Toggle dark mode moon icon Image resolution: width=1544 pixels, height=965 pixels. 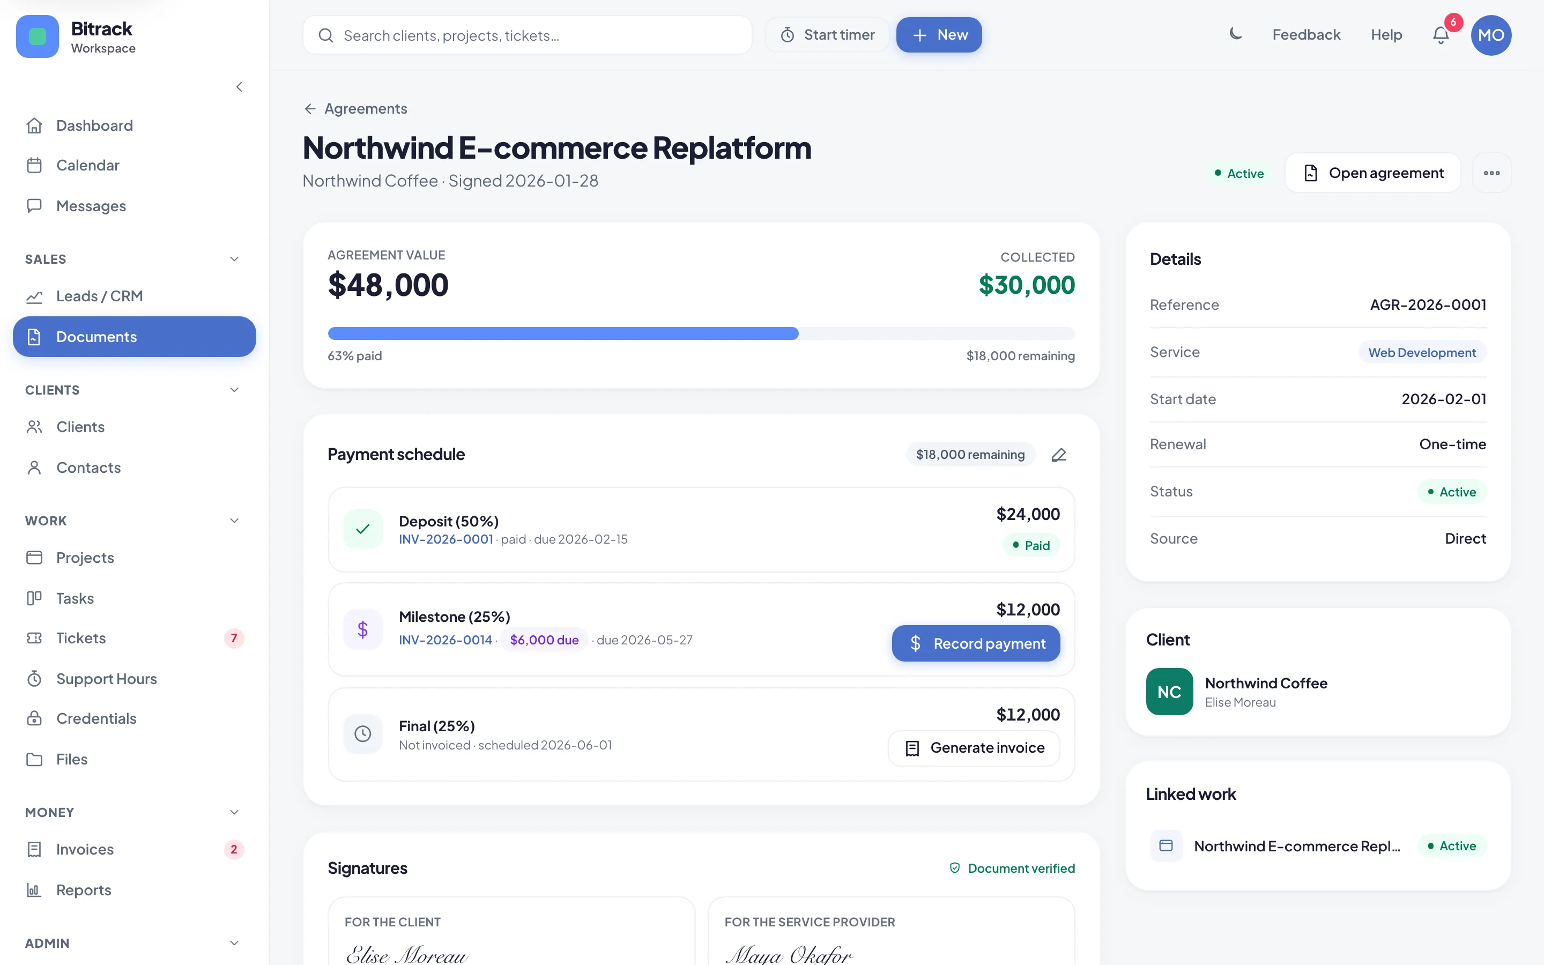(x=1235, y=34)
